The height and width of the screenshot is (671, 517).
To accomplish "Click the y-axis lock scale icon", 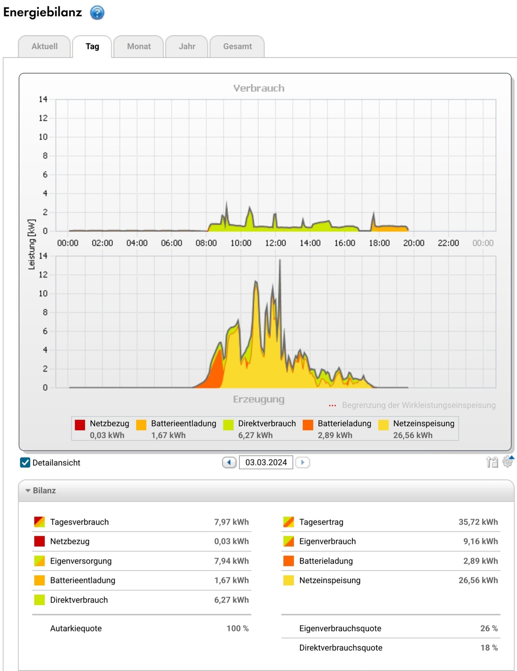I will (492, 462).
